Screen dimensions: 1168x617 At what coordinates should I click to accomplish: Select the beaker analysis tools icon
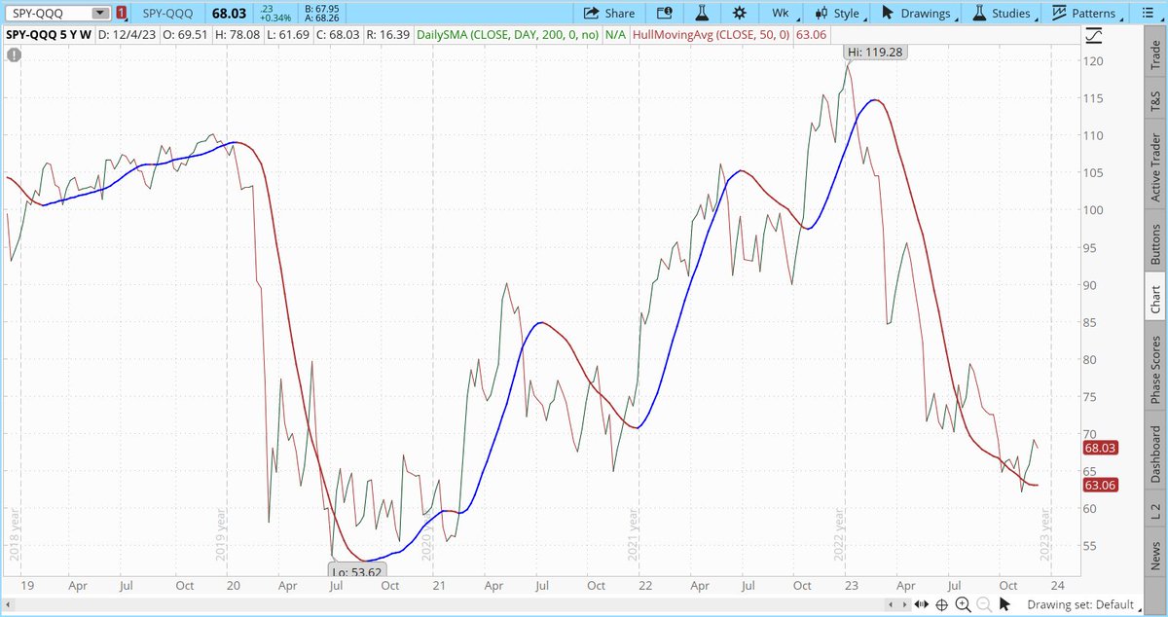(700, 14)
